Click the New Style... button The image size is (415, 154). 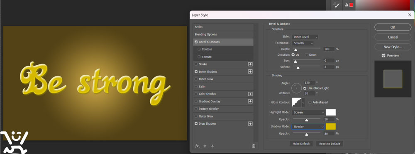pos(393,47)
